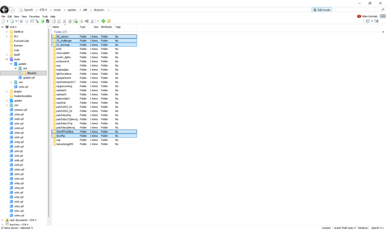Toggle the preview pane button

pyautogui.click(x=376, y=21)
